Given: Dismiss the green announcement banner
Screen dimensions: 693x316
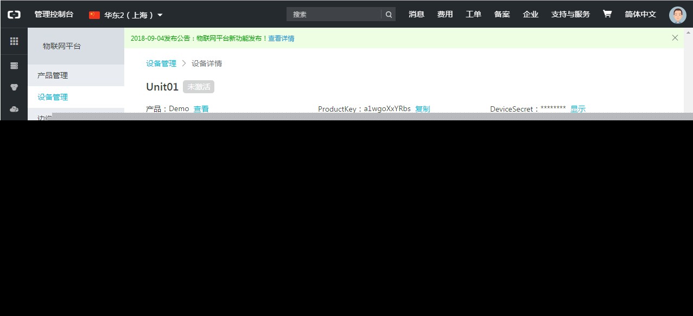Looking at the screenshot, I should 675,38.
